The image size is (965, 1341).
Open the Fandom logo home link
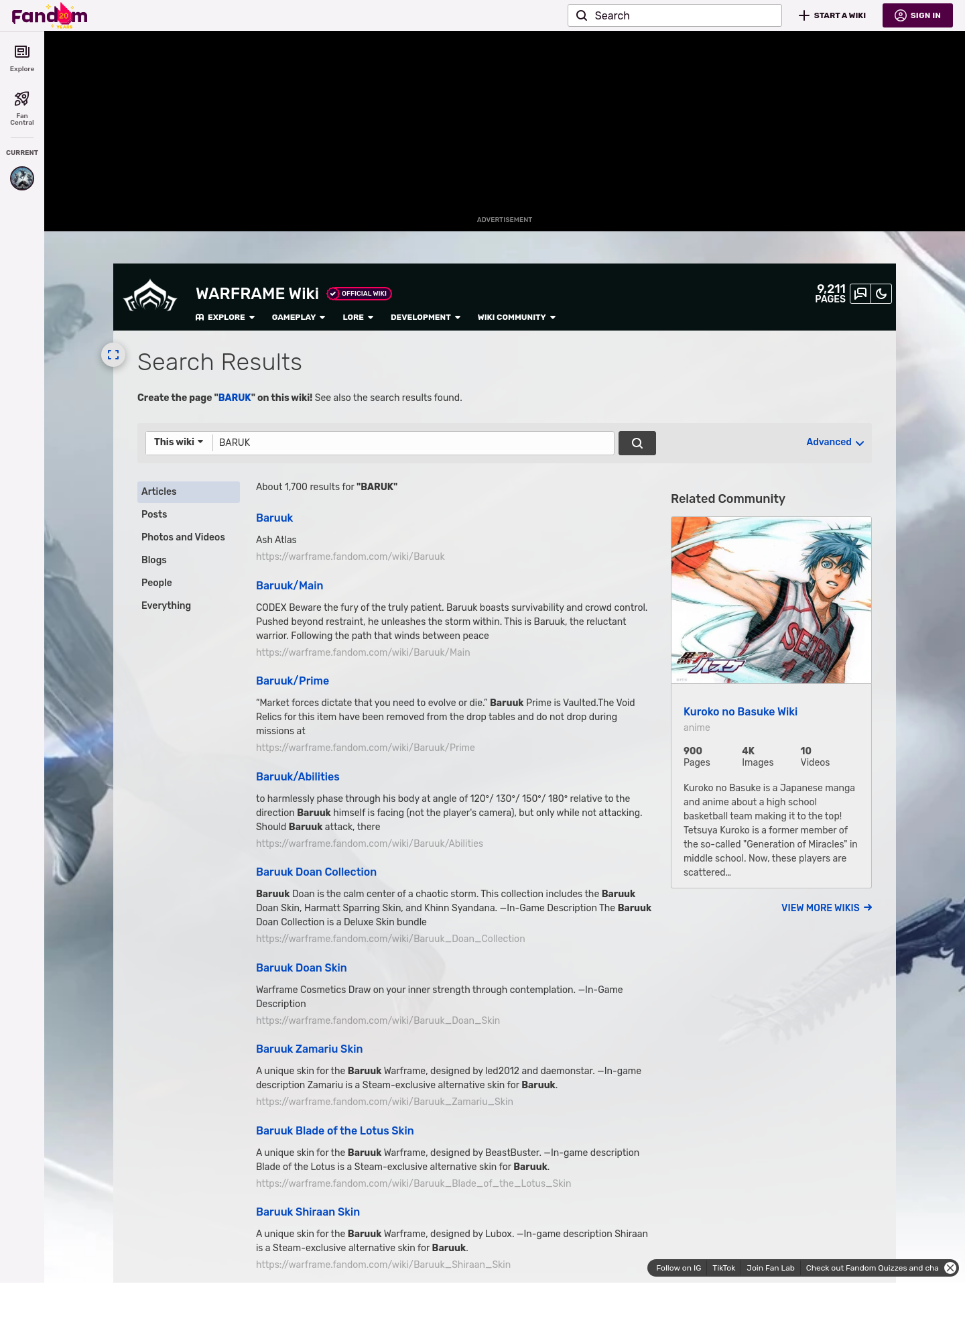click(50, 15)
